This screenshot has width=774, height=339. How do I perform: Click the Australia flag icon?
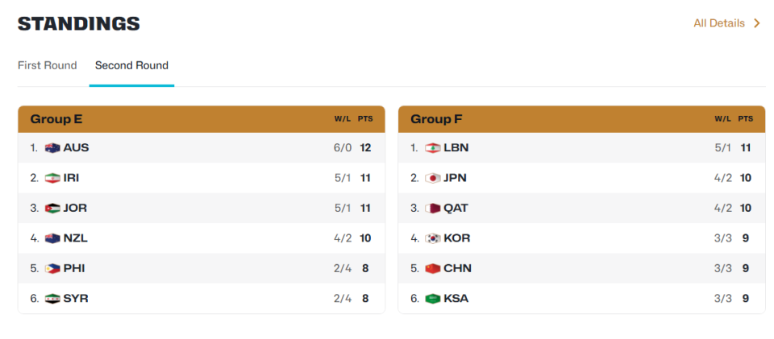tap(52, 148)
